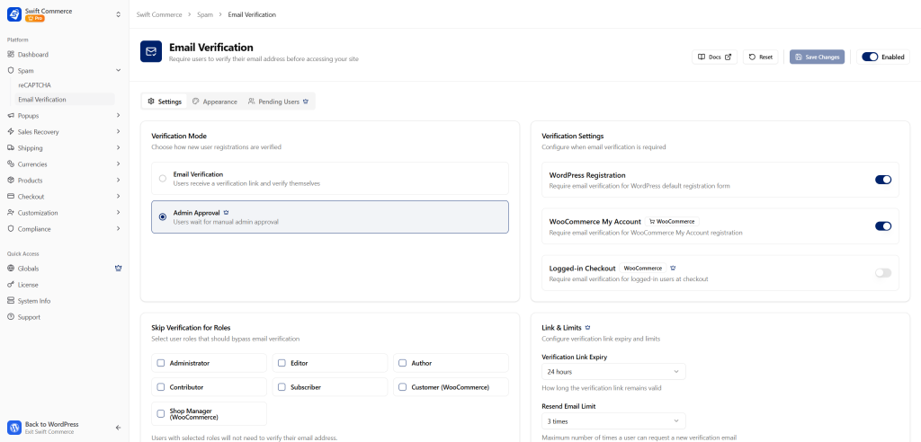This screenshot has width=921, height=442.
Task: Expand the Products menu chevron
Action: tap(118, 181)
